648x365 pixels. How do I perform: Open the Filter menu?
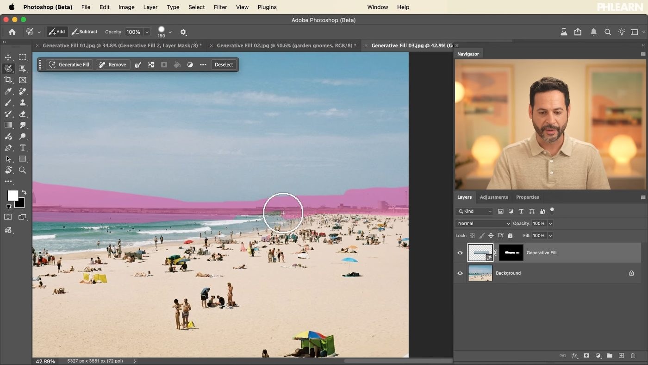(220, 7)
